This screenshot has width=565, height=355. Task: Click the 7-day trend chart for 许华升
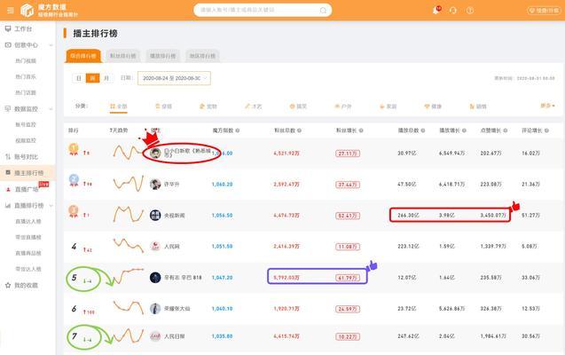(x=128, y=184)
